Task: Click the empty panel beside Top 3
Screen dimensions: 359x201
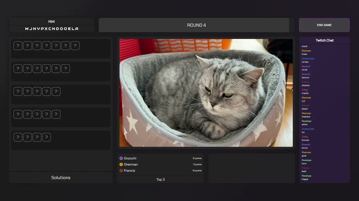Action: [x=252, y=168]
